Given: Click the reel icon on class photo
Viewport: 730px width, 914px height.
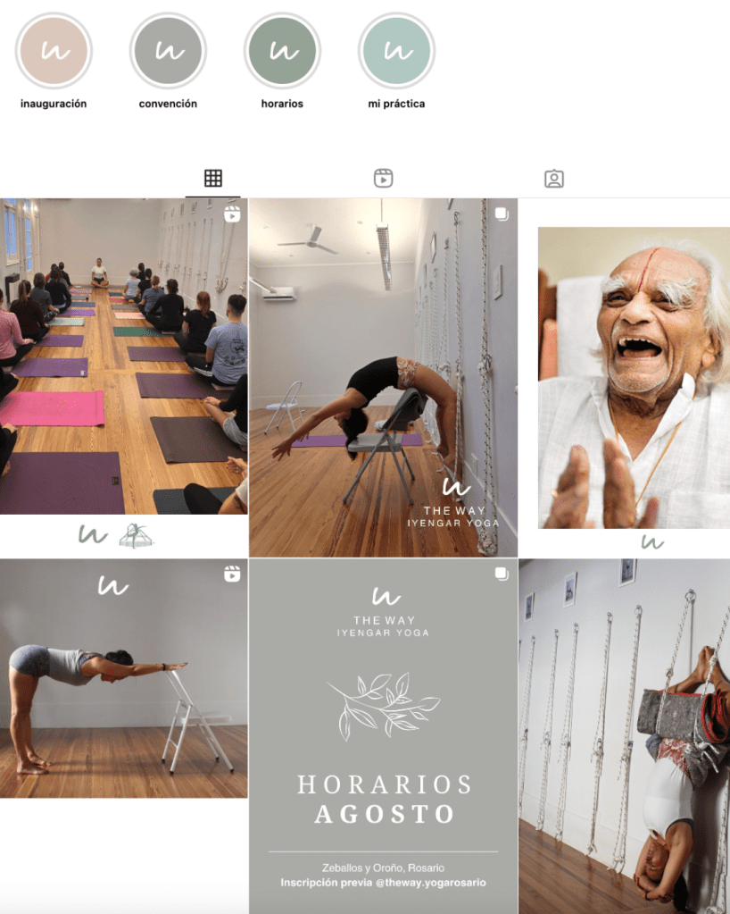Looking at the screenshot, I should 232,214.
